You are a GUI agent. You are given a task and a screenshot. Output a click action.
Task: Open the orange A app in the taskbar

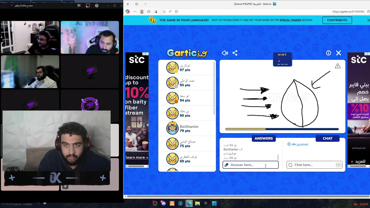click(172, 203)
